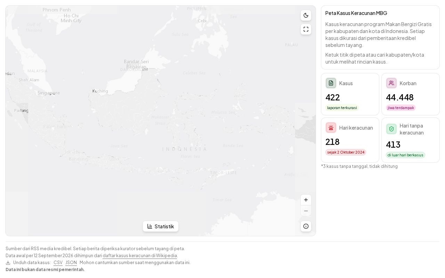Viewport: 445px width, 278px height.
Task: Click the Bandar Seri Begawan map label
Action: pos(136,64)
